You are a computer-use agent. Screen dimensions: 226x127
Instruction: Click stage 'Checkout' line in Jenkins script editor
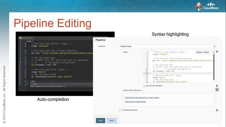point(160,54)
